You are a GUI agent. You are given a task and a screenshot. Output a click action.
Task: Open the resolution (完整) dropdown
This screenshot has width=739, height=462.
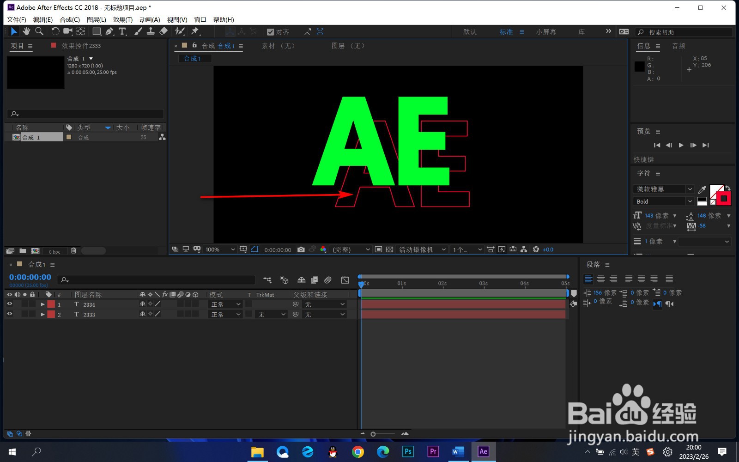[351, 249]
